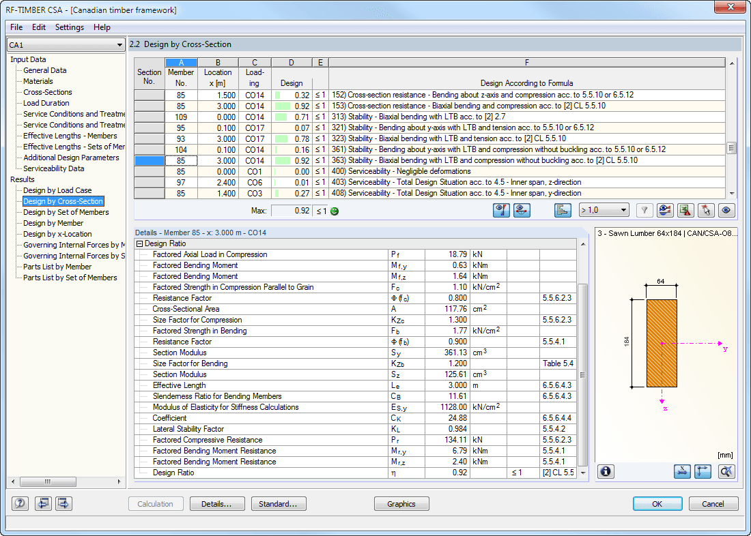This screenshot has width=751, height=536.
Task: Click the row with formula 313) Stability - Biaxial bending
Action: (429, 117)
